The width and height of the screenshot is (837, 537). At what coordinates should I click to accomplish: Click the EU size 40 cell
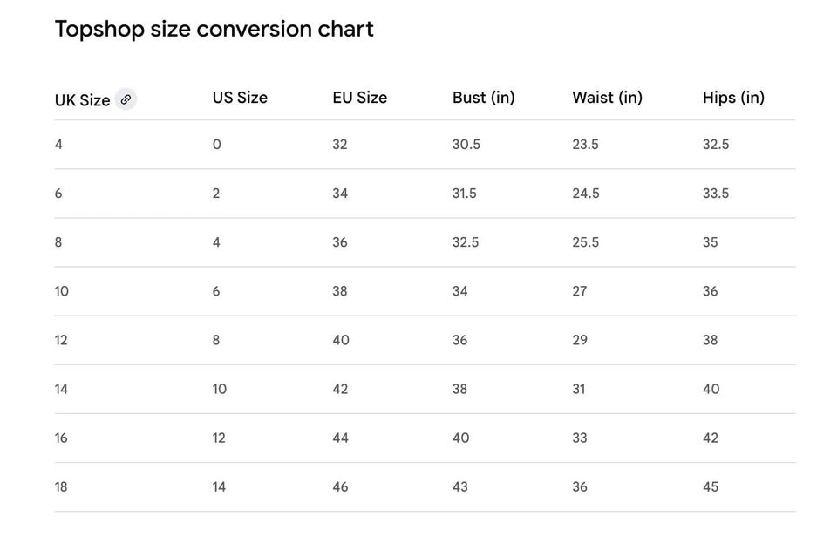[340, 340]
